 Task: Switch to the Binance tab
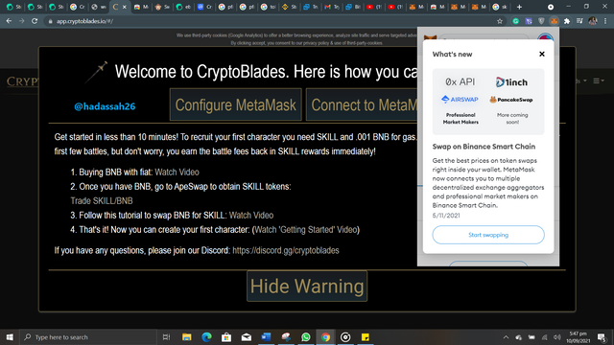[x=290, y=7]
